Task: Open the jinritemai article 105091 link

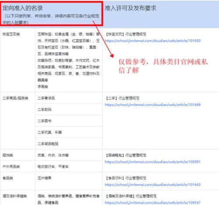Action: 152,162
